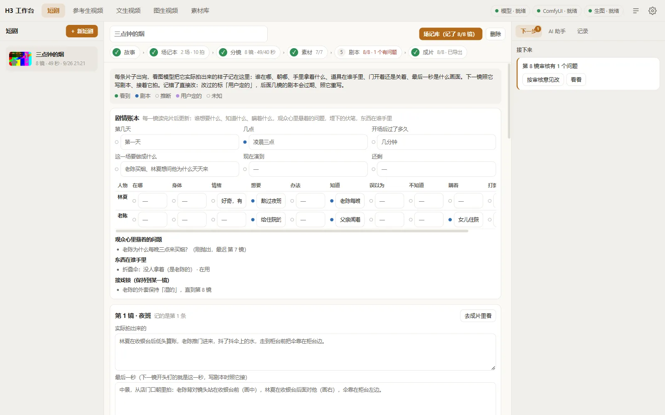This screenshot has height=415, width=665.
Task: Toggle the blue source dot beside 凌晨三点
Action: click(x=245, y=142)
